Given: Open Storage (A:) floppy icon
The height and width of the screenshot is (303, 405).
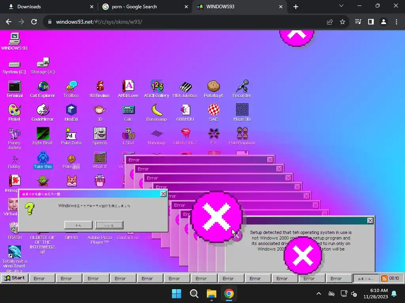Looking at the screenshot, I should pyautogui.click(x=43, y=66).
